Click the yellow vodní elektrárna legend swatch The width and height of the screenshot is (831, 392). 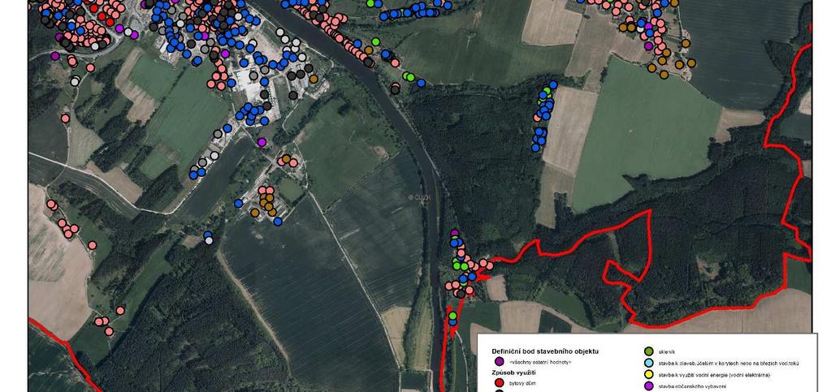pos(648,374)
